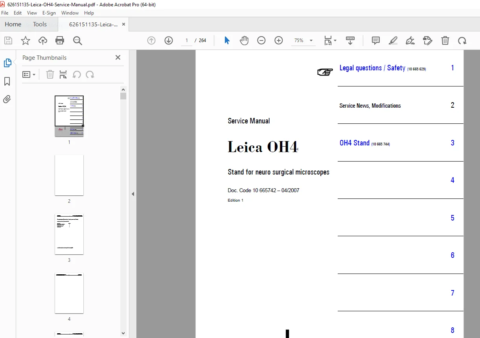The width and height of the screenshot is (480, 338).
Task: Open the Help menu
Action: point(89,13)
